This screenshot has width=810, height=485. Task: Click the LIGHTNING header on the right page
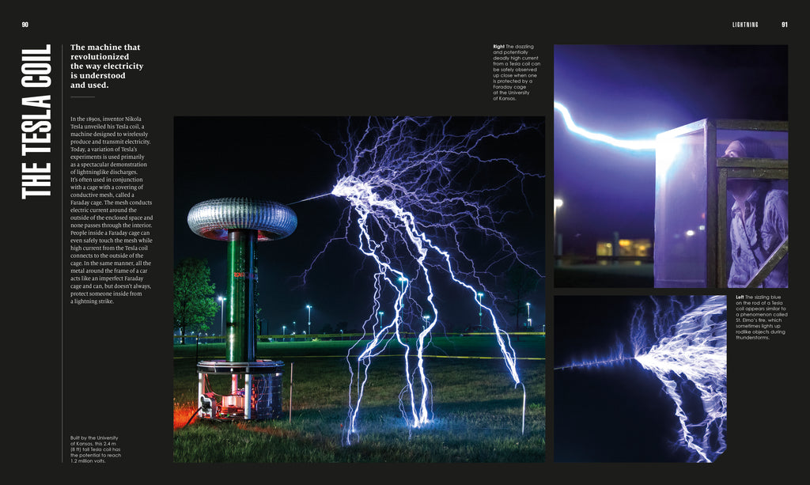pos(745,25)
